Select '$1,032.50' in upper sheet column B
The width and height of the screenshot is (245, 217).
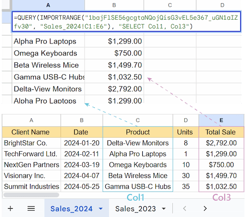114,77
